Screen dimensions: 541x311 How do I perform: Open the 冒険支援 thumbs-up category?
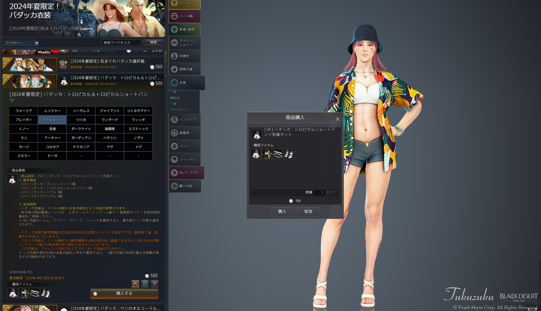coord(184,69)
